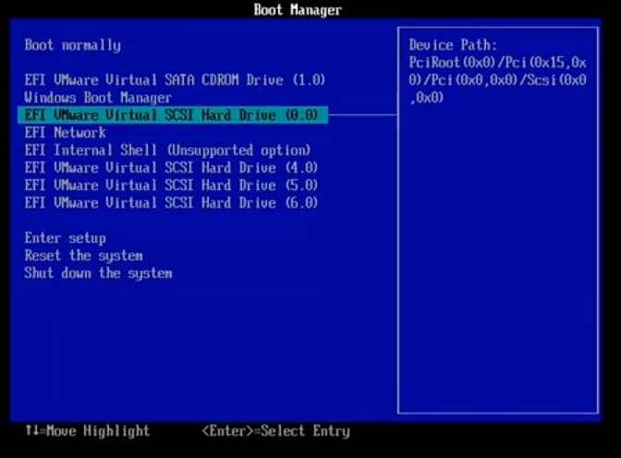Choose EFI VMware Virtual SCSI Hard Drive (5.0)

tap(171, 186)
